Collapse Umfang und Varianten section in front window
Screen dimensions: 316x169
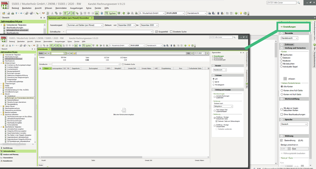tap(213, 90)
